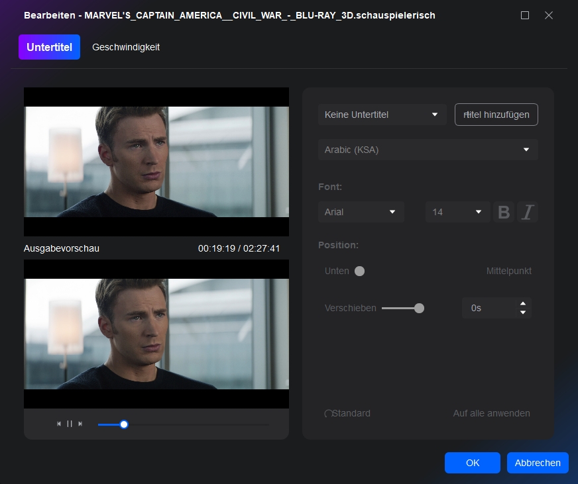This screenshot has width=578, height=484.
Task: Pause the video preview
Action: tap(70, 424)
